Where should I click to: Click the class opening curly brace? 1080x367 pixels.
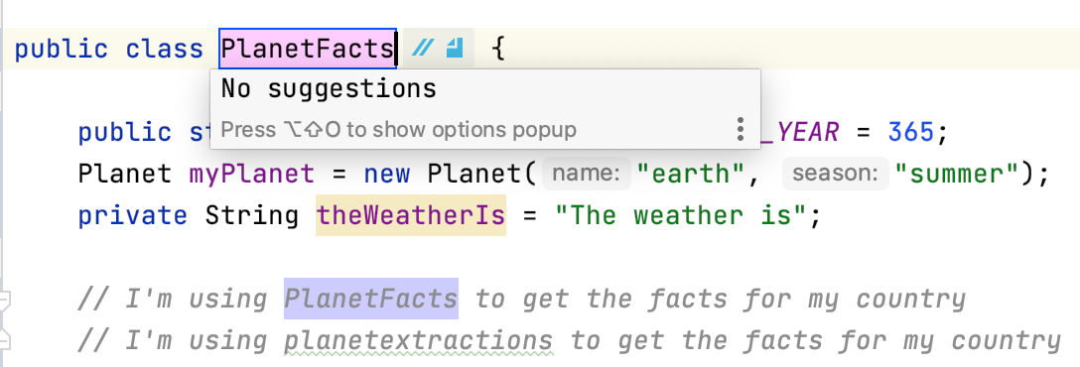pyautogui.click(x=499, y=49)
